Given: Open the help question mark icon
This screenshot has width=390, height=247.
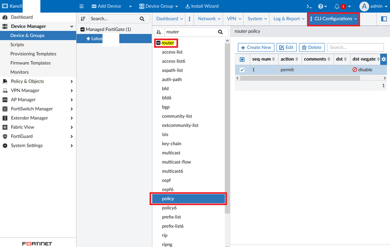Looking at the screenshot, I should [x=321, y=6].
